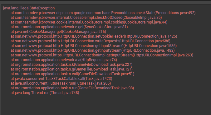Click the Thread.run(Thread.java:748) line

point(45,93)
